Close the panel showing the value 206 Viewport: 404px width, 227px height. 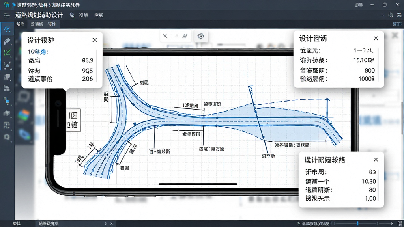pyautogui.click(x=95, y=40)
